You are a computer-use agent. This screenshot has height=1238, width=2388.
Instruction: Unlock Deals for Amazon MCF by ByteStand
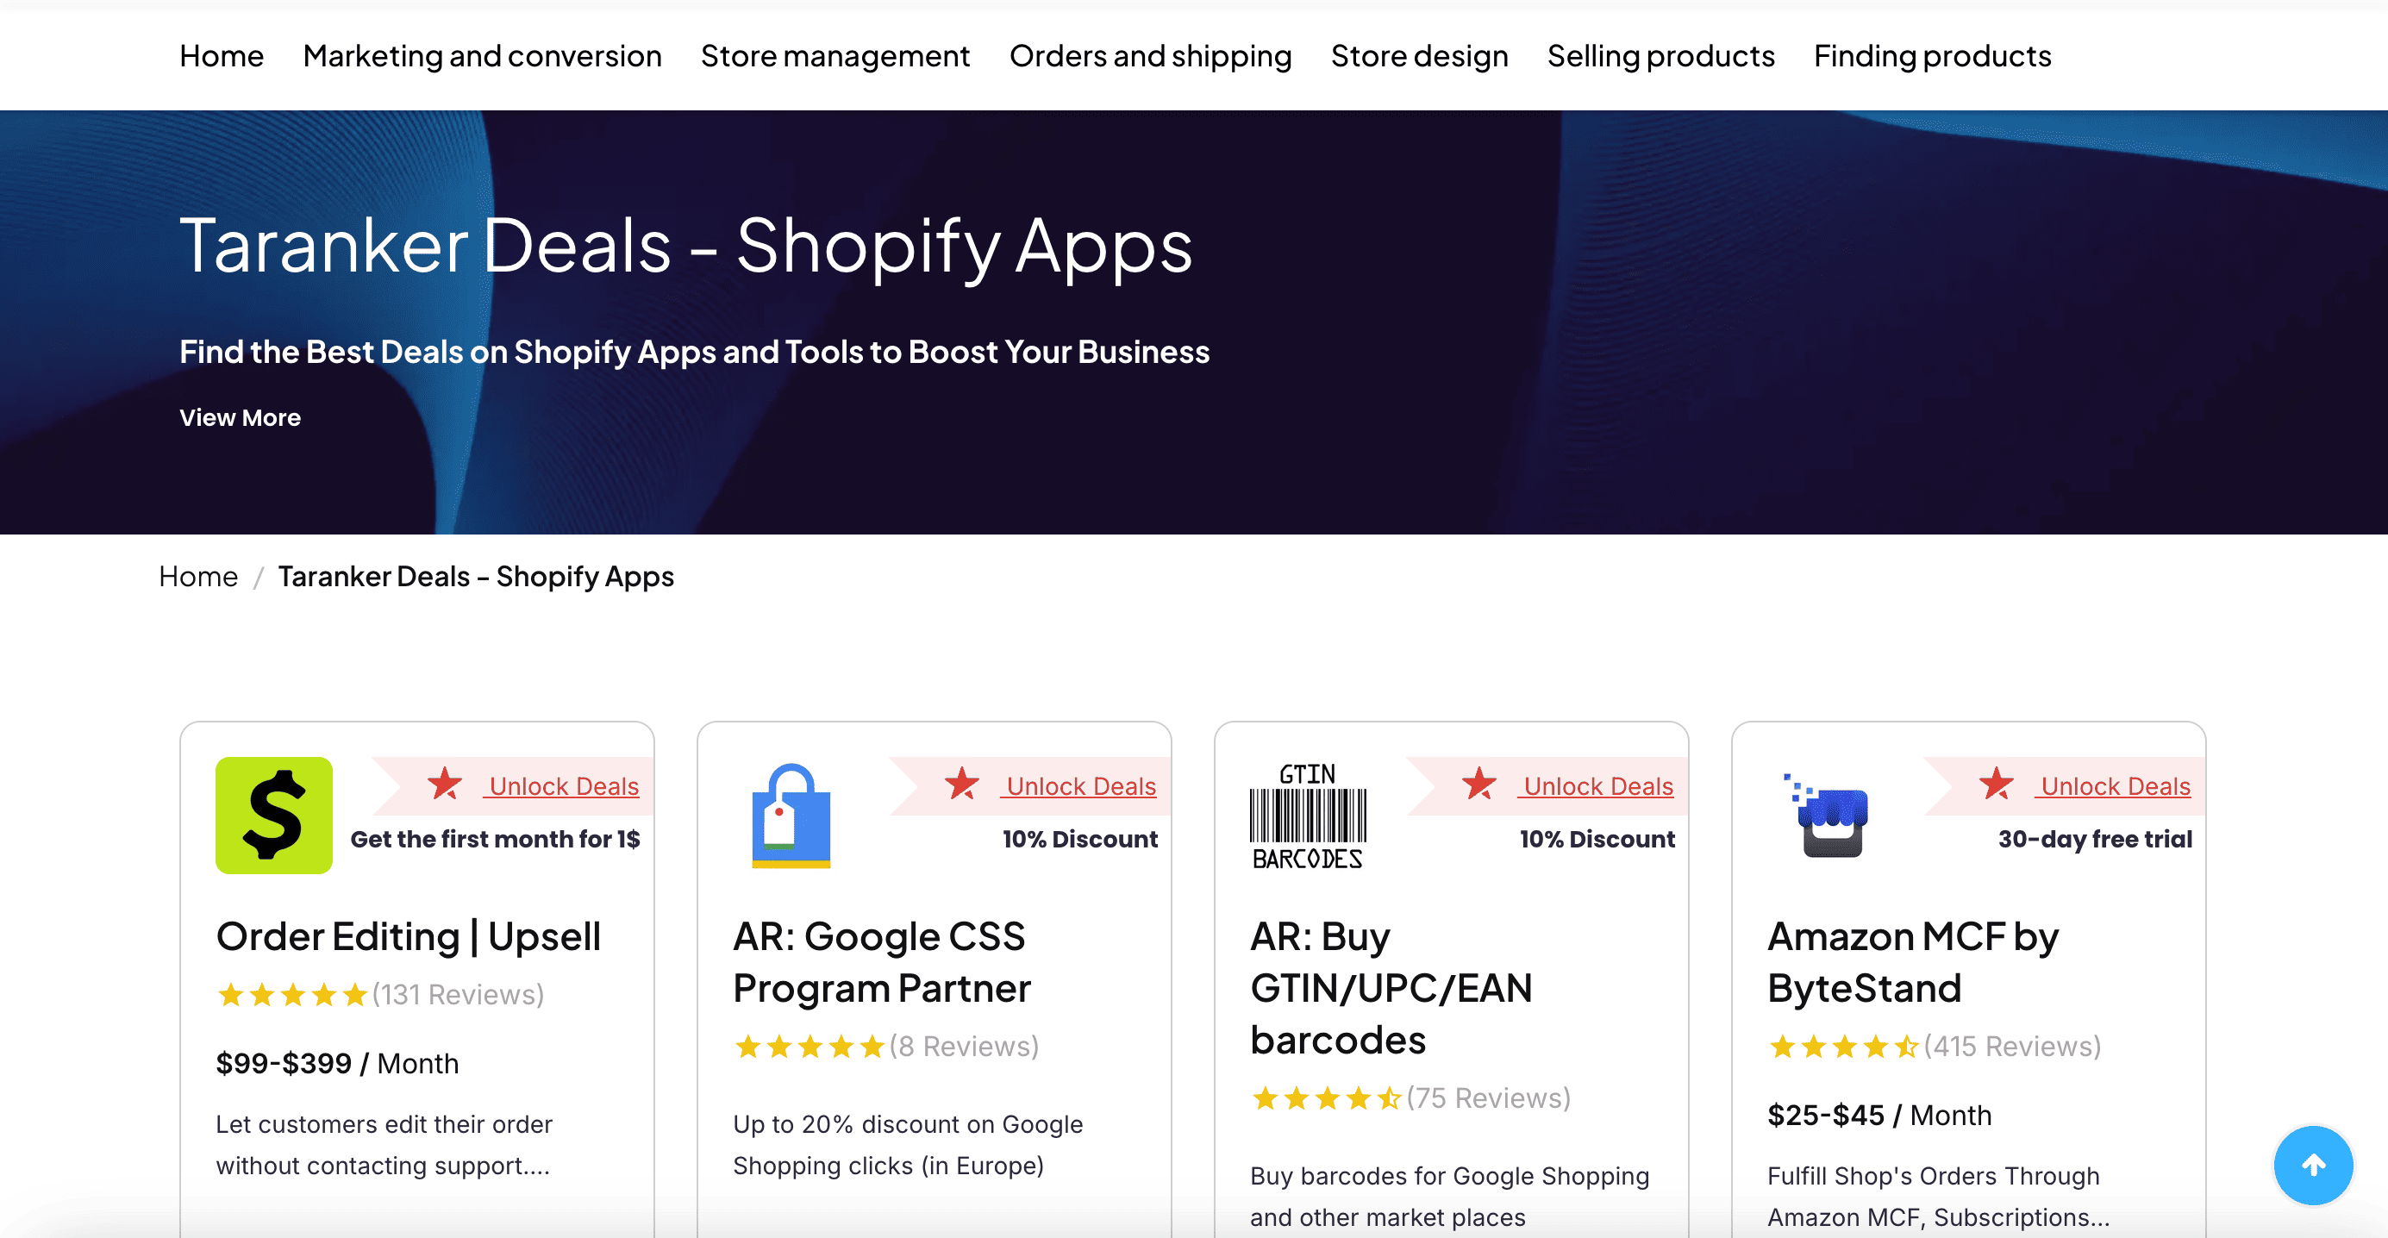pos(2114,786)
